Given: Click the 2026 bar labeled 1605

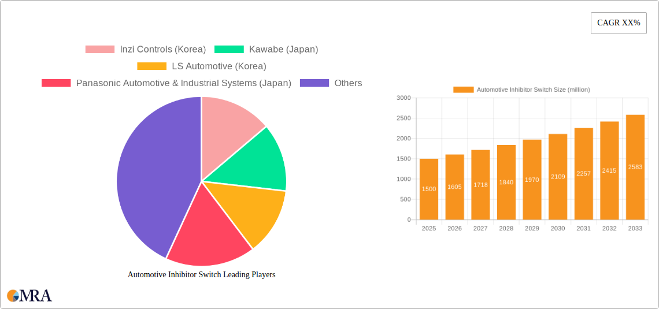Looking at the screenshot, I should 455,187.
